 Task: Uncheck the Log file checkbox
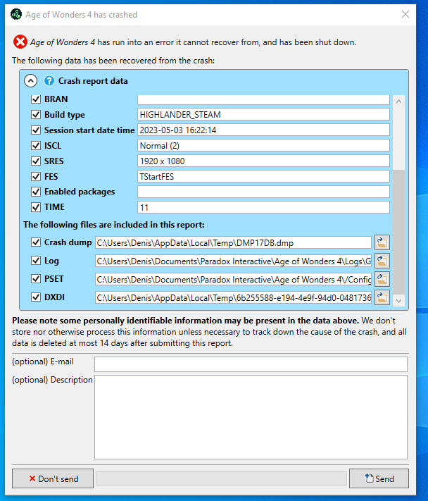tap(36, 261)
